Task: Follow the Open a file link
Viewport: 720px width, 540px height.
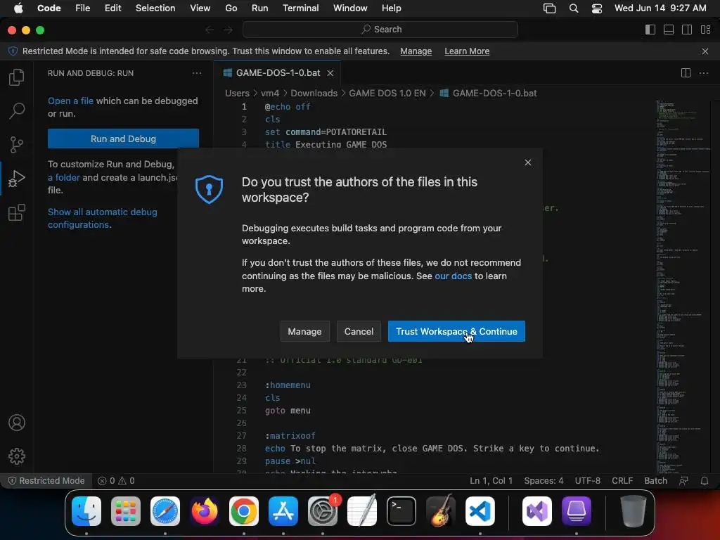Action: (x=71, y=101)
